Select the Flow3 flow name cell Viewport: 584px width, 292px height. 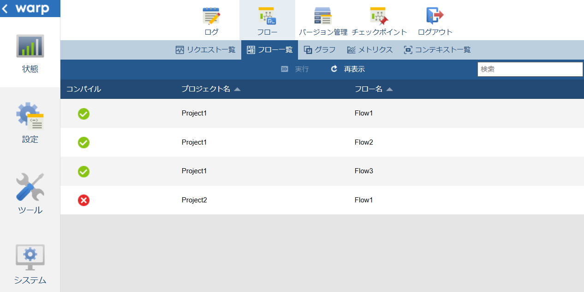click(364, 171)
